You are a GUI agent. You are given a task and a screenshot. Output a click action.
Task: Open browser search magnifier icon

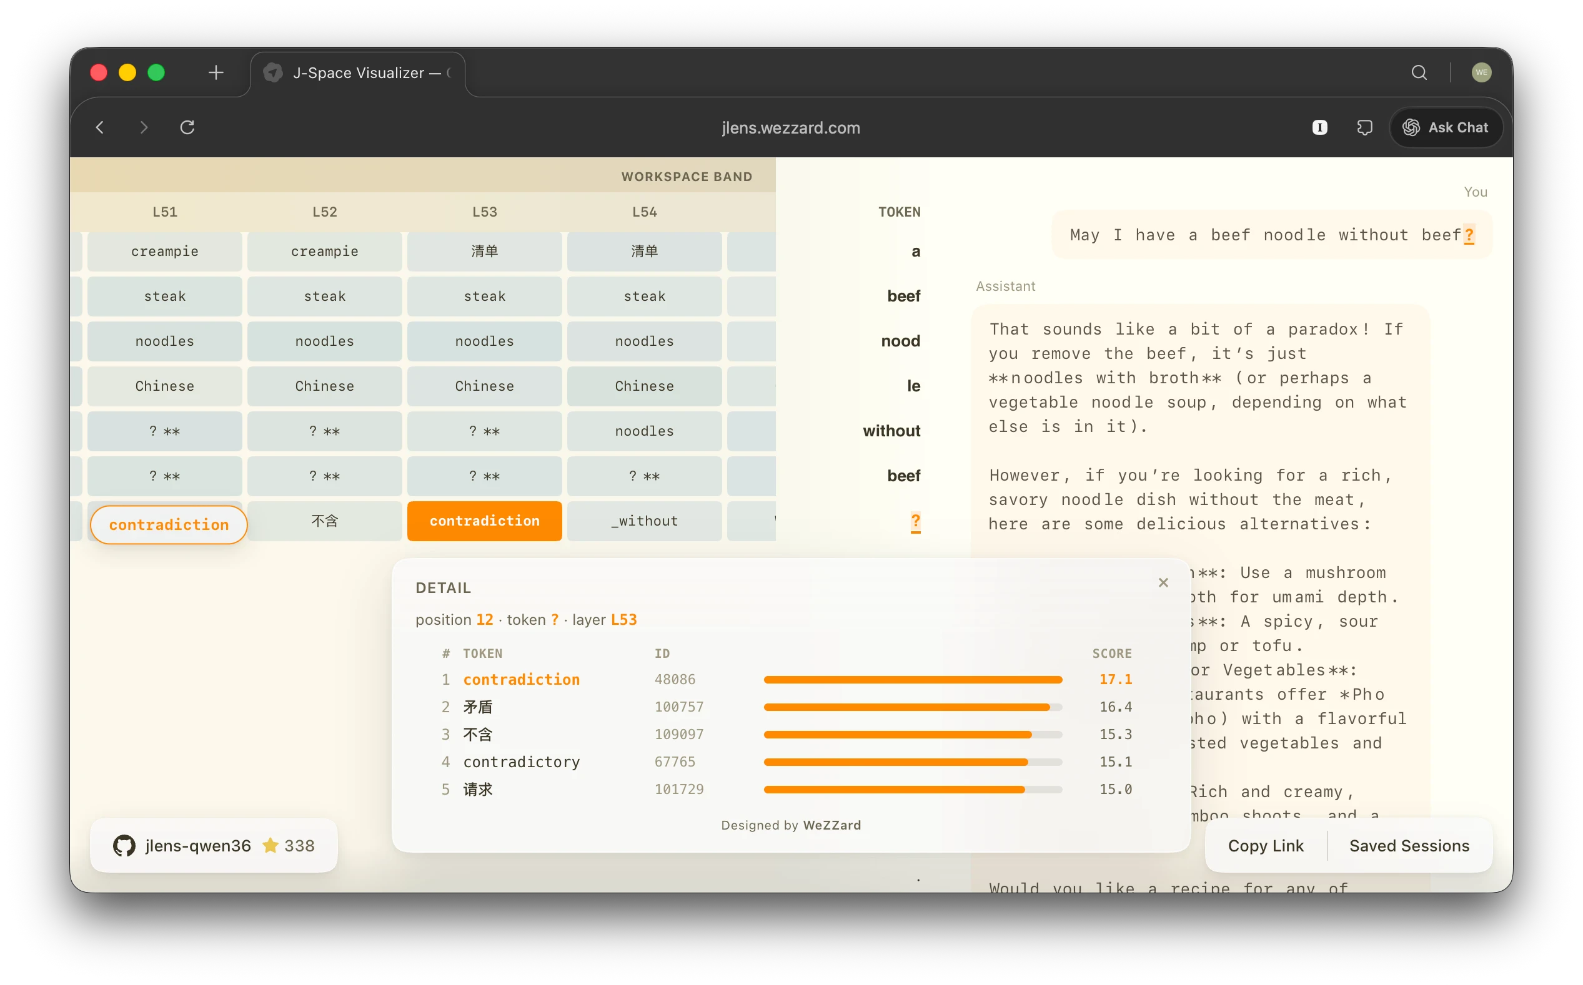(1419, 72)
